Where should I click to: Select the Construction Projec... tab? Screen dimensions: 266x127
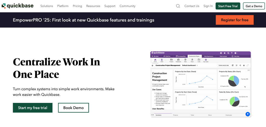tap(195, 56)
